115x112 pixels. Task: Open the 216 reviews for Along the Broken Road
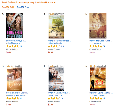pyautogui.click(x=63, y=46)
